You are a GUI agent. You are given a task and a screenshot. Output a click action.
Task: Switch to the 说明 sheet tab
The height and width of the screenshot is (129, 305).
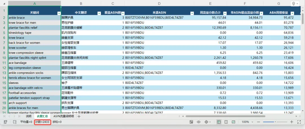coord(29,116)
